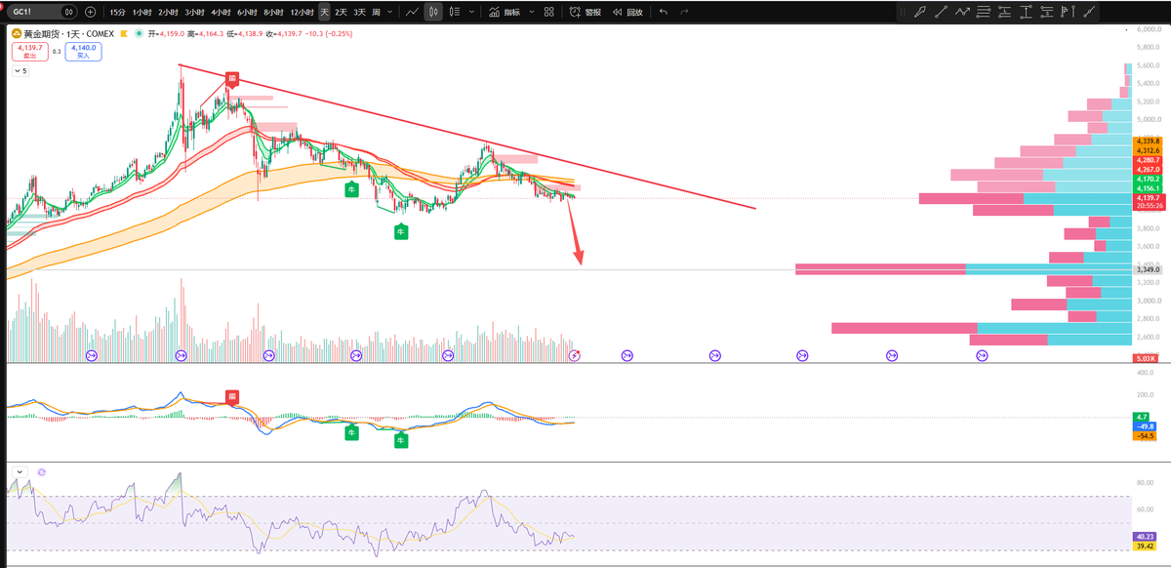Click the 4,139.7 卖出 sell button
Screen dimensions: 1171x568
[x=29, y=51]
